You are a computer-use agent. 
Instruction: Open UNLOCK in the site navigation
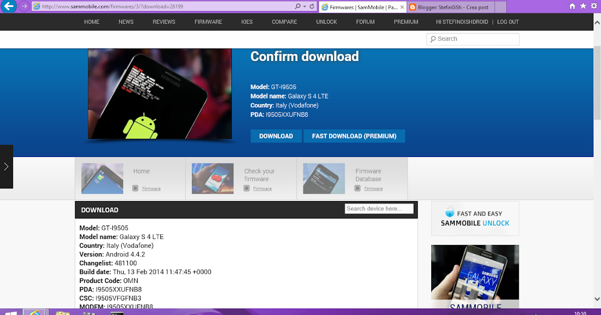pyautogui.click(x=327, y=22)
